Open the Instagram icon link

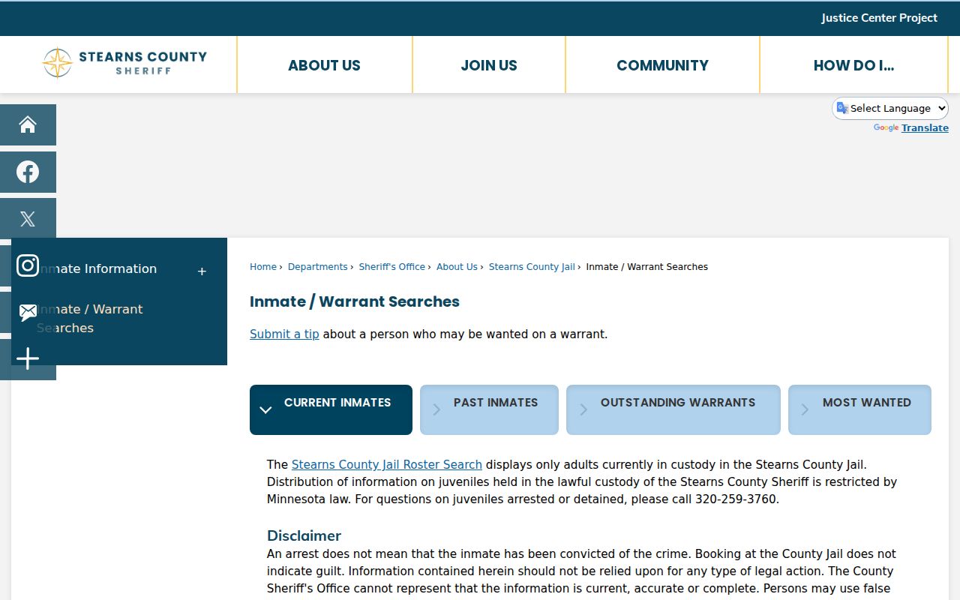click(28, 265)
